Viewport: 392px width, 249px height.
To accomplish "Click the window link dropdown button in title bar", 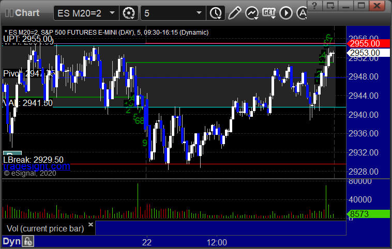I will [x=330, y=6].
